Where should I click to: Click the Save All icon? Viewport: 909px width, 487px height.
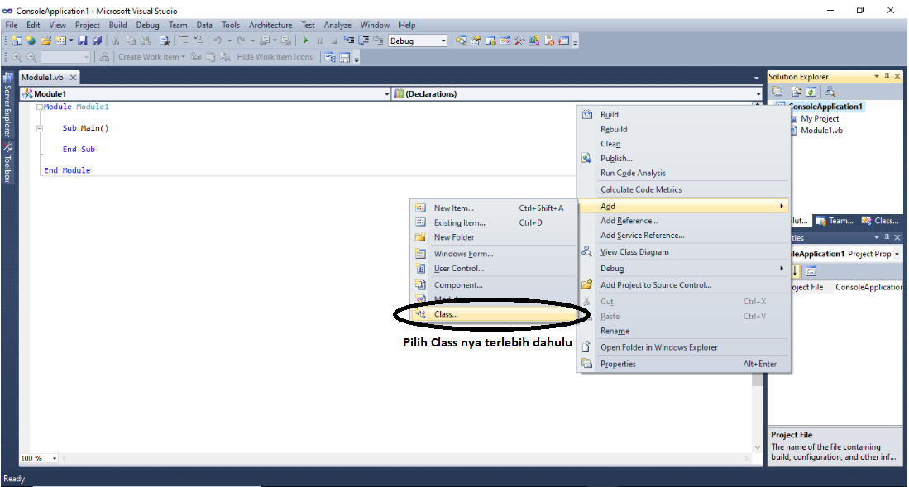coord(97,41)
